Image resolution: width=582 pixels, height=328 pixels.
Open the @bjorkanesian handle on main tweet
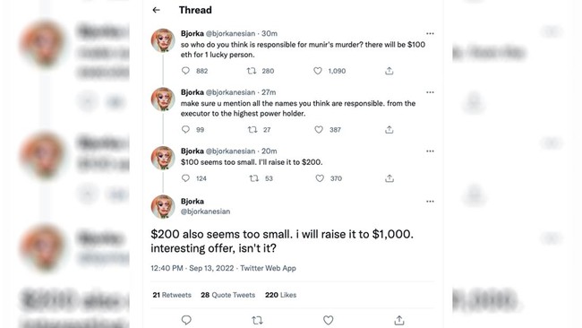pyautogui.click(x=205, y=211)
